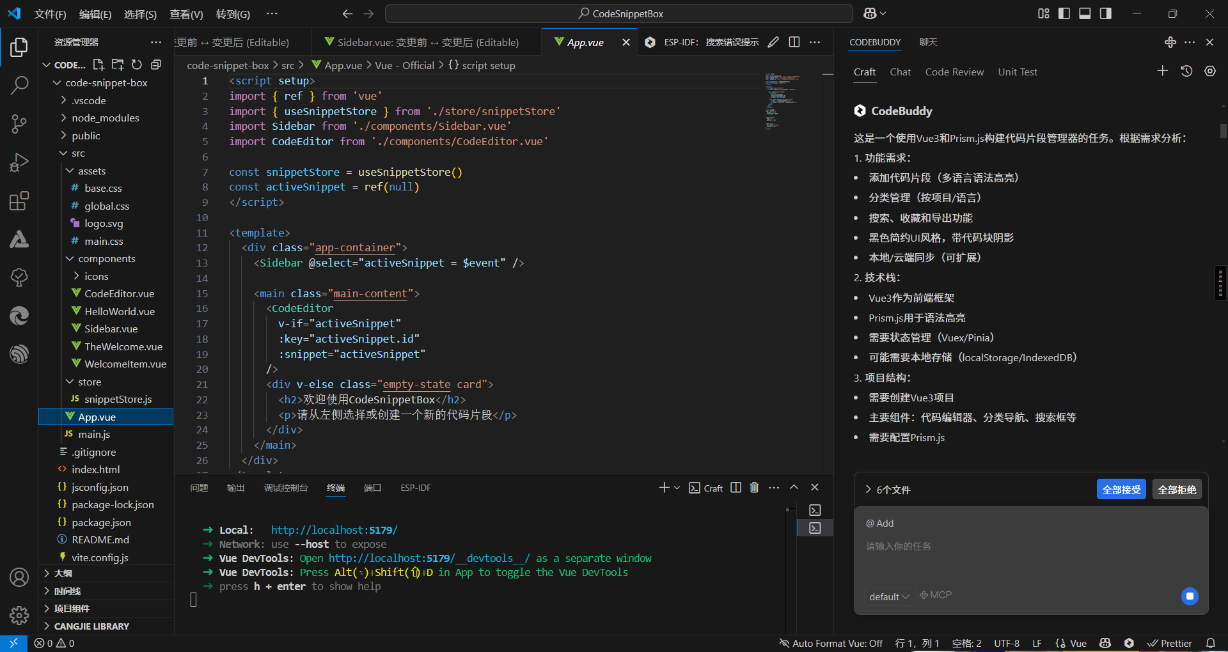Open notifications bell in status bar
1228x652 pixels.
click(x=1211, y=643)
